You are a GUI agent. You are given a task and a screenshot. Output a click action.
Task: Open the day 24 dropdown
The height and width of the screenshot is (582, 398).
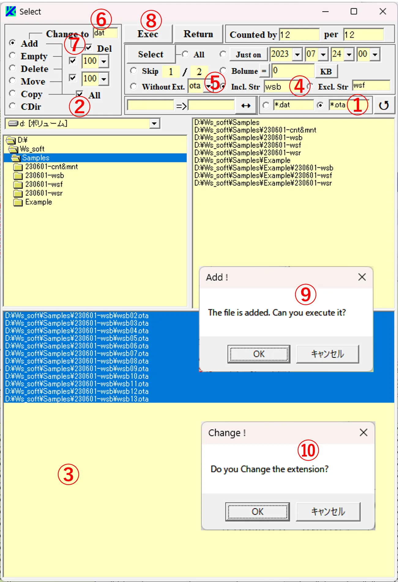pos(349,55)
